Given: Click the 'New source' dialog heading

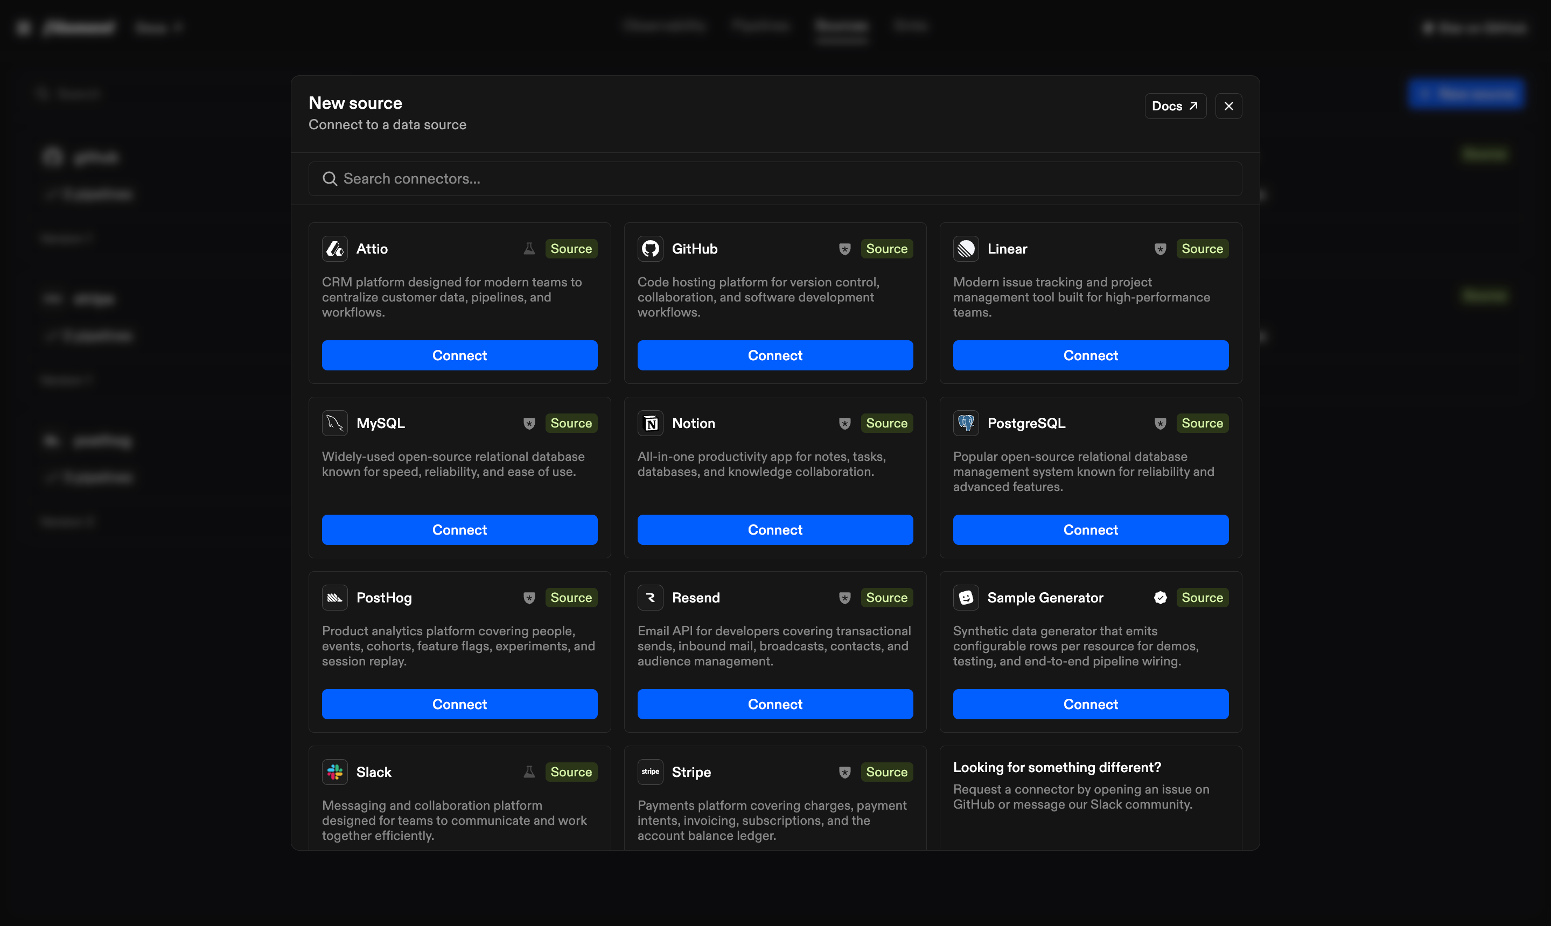Looking at the screenshot, I should 355,103.
